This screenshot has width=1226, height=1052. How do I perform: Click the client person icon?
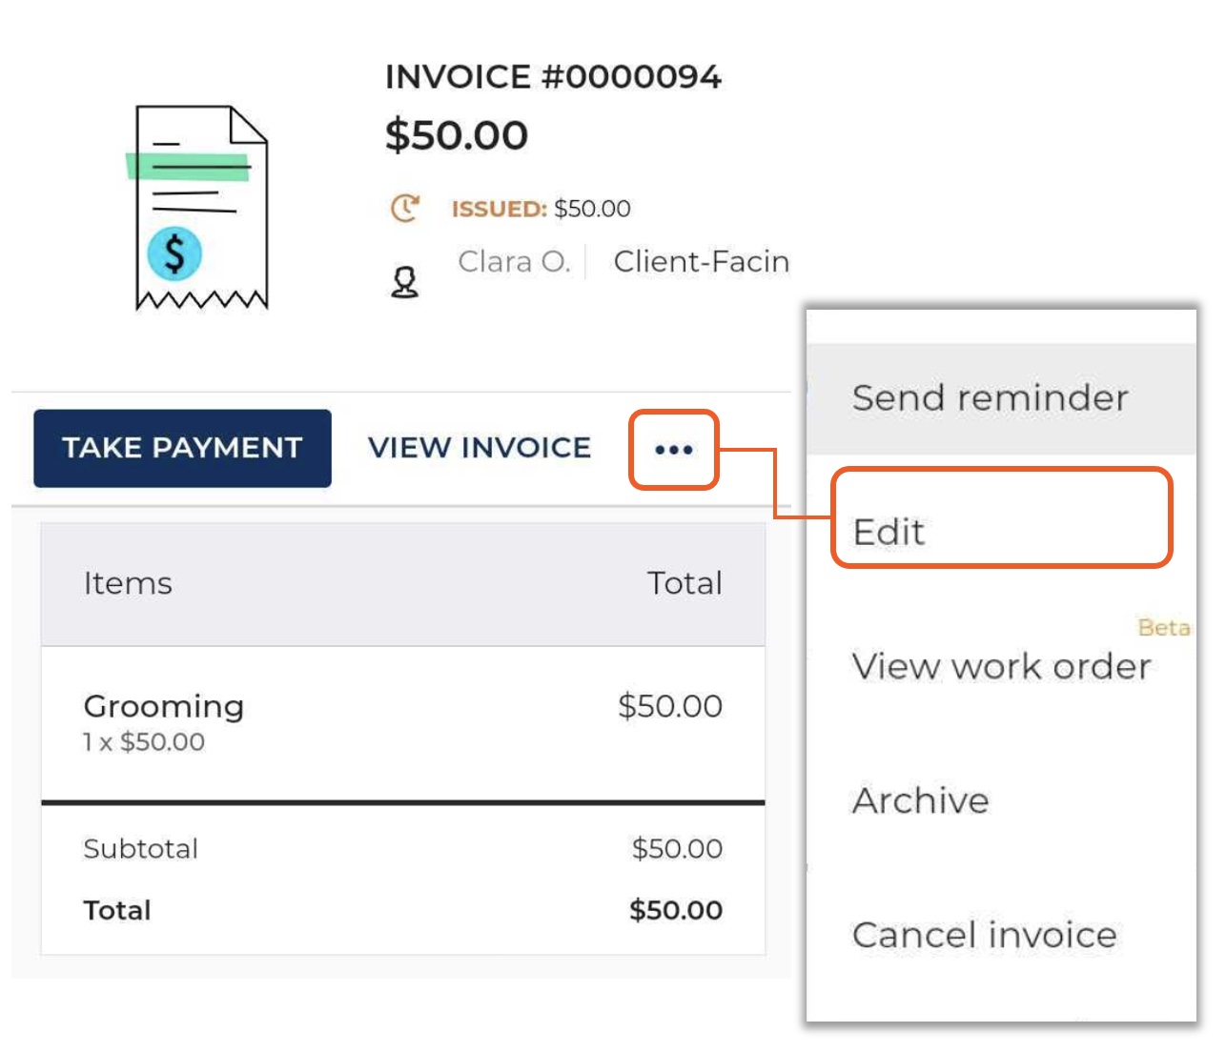[x=405, y=282]
